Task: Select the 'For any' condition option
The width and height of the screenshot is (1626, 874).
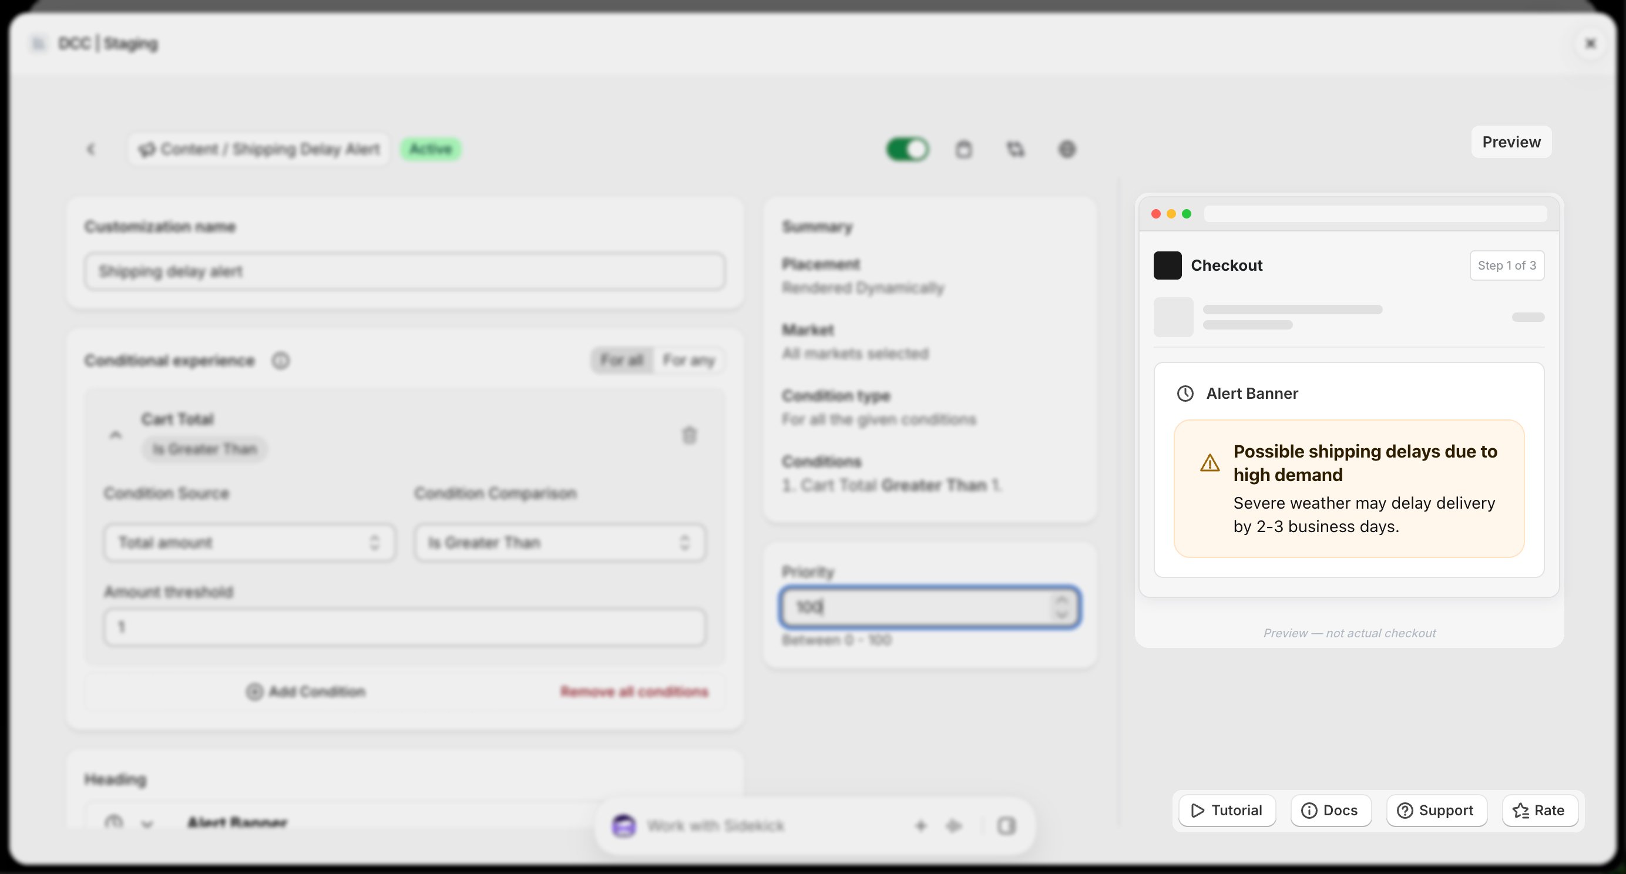Action: coord(688,360)
